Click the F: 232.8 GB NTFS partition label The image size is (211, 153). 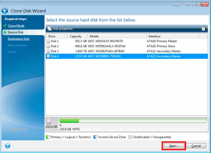pos(70,127)
